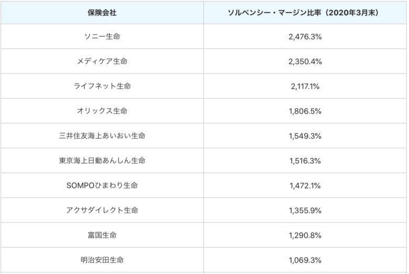The width and height of the screenshot is (409, 274).
Task: Click the 1,472.1% ratio value
Action: (x=305, y=185)
